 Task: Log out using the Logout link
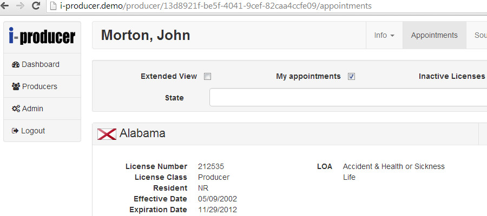pyautogui.click(x=33, y=131)
